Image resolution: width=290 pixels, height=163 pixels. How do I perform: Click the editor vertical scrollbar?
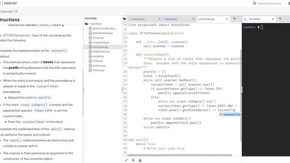pos(241,96)
